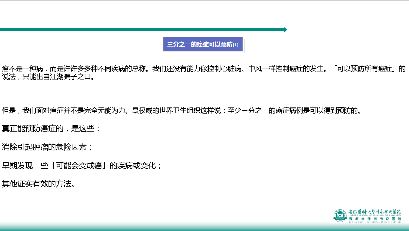
Task: Click the calligraphy hospital name 安徽医科大学附属宿州医院
Action: pos(375,212)
